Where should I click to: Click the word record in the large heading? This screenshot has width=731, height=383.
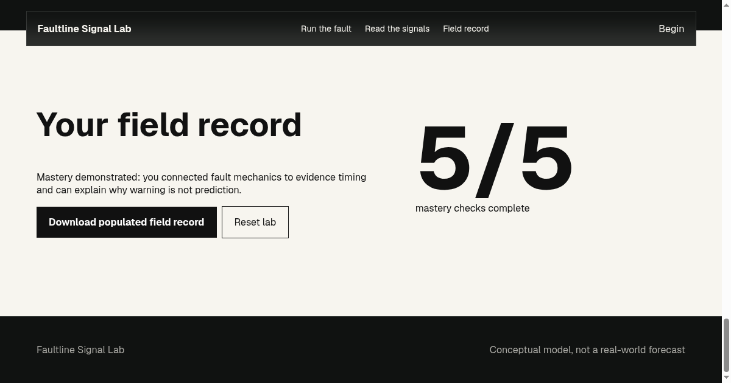[249, 125]
